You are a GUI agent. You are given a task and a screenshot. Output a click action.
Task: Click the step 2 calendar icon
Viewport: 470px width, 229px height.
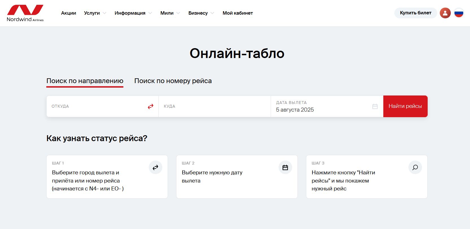285,168
